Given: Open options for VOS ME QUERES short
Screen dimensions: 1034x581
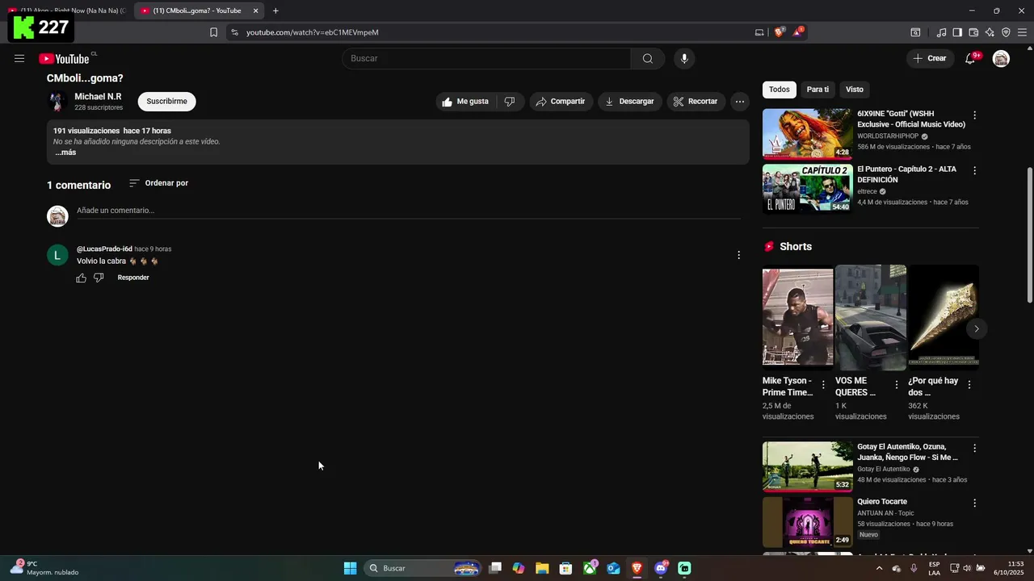Looking at the screenshot, I should 896,385.
